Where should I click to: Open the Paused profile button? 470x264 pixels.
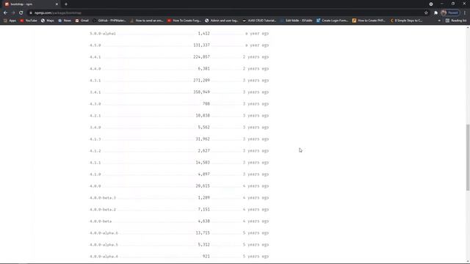click(x=450, y=13)
